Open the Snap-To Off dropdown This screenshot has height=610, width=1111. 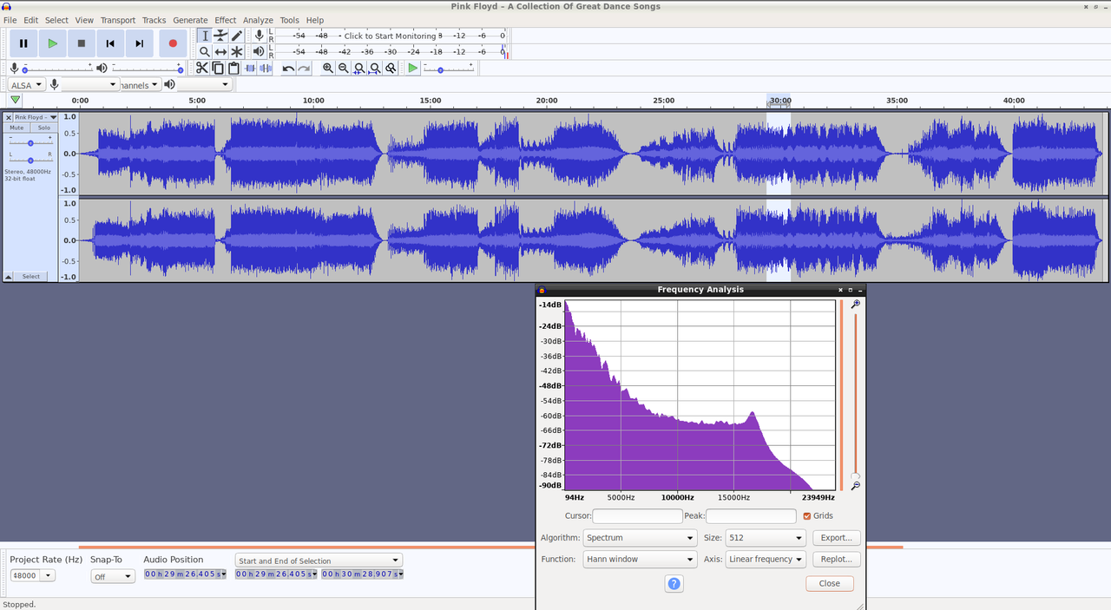click(114, 576)
